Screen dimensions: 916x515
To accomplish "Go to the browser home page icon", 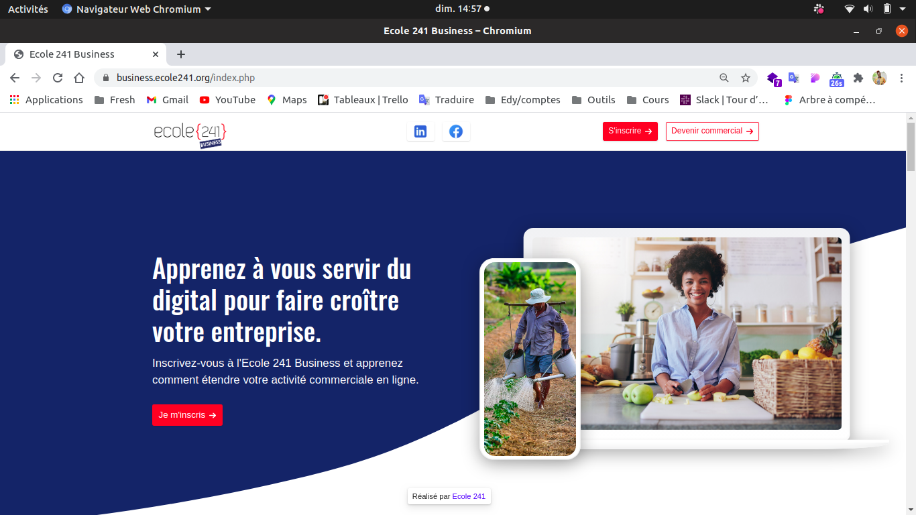I will click(x=79, y=78).
